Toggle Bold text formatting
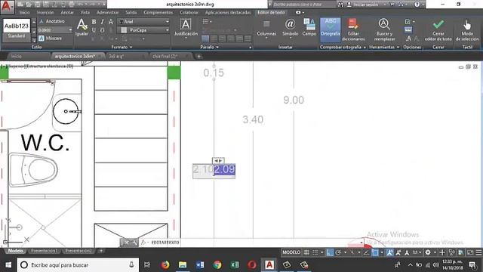 (94, 22)
